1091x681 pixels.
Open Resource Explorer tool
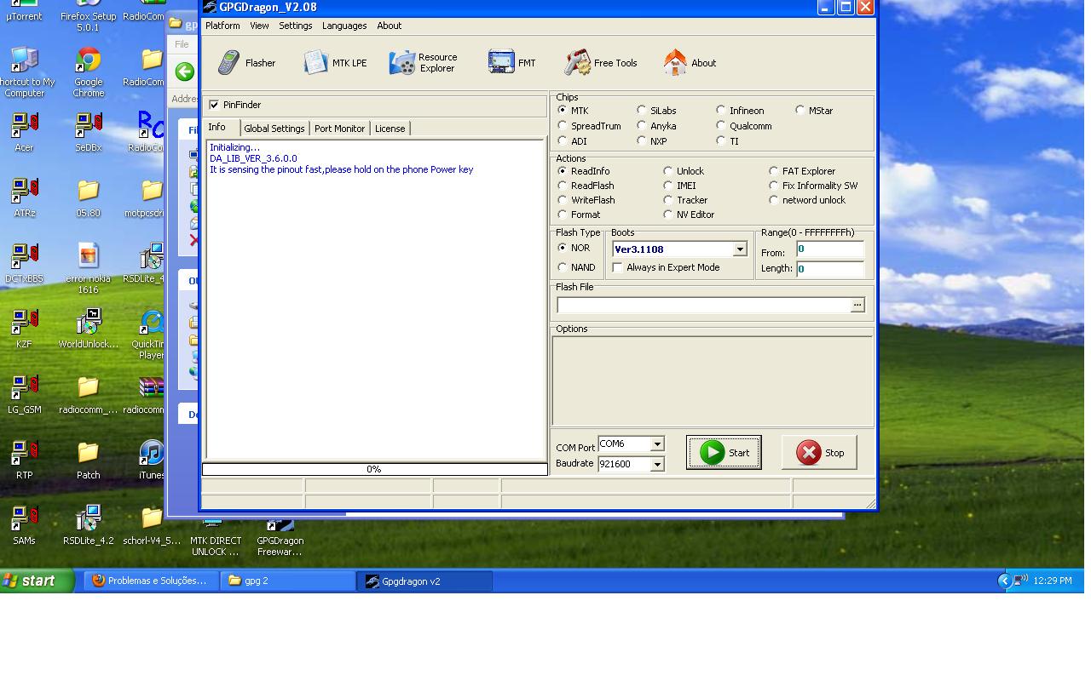coord(424,63)
